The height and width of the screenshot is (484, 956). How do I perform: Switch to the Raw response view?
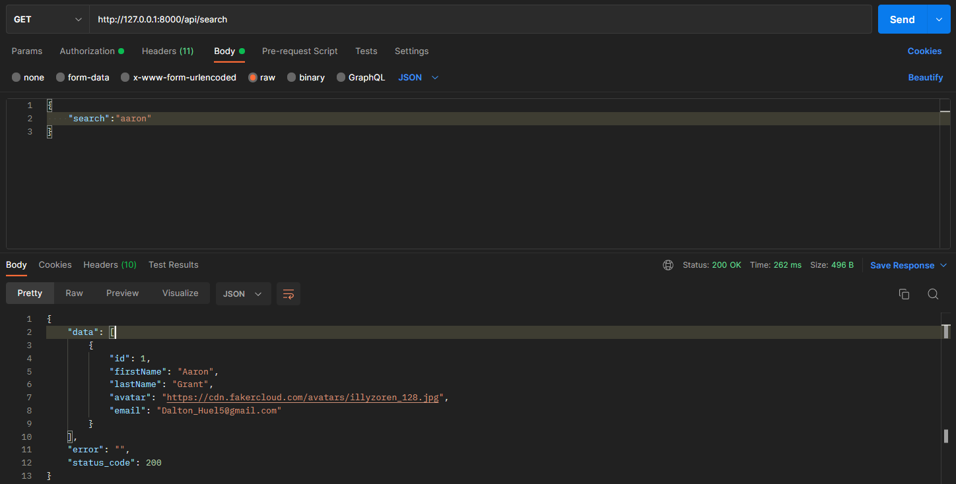point(74,293)
